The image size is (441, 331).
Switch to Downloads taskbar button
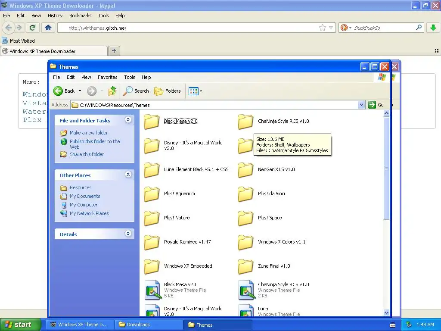pos(149,325)
